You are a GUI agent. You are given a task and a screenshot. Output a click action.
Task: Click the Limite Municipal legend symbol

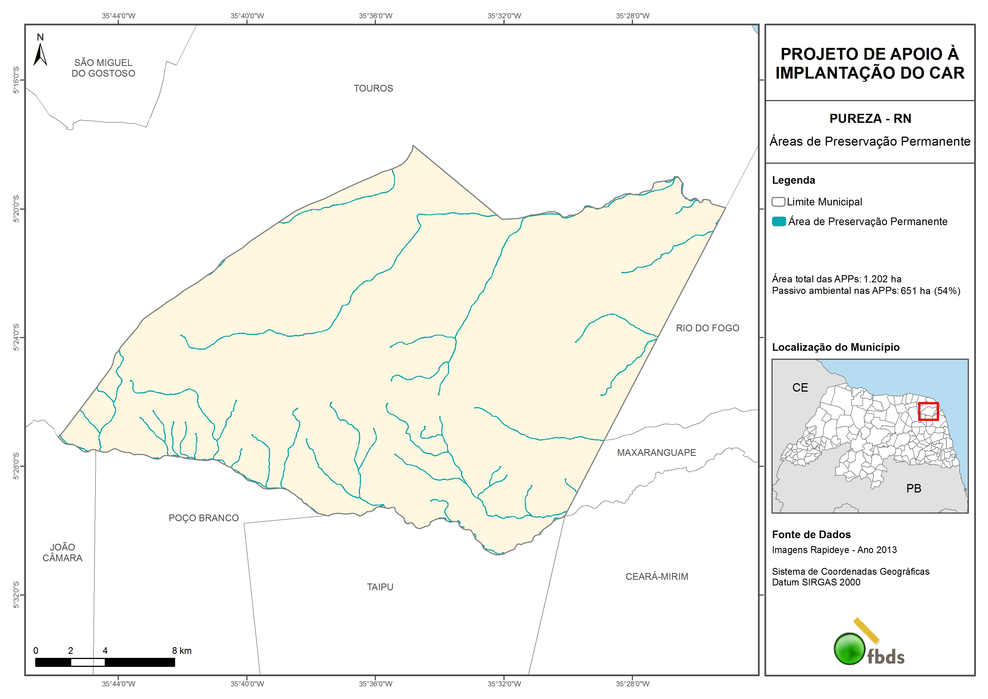pos(779,201)
